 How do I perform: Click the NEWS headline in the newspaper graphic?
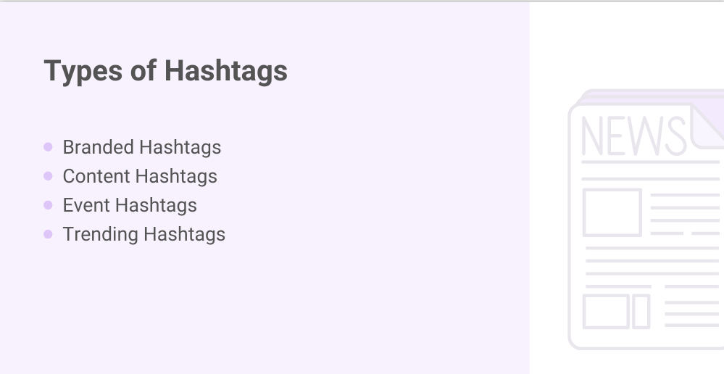[633, 136]
